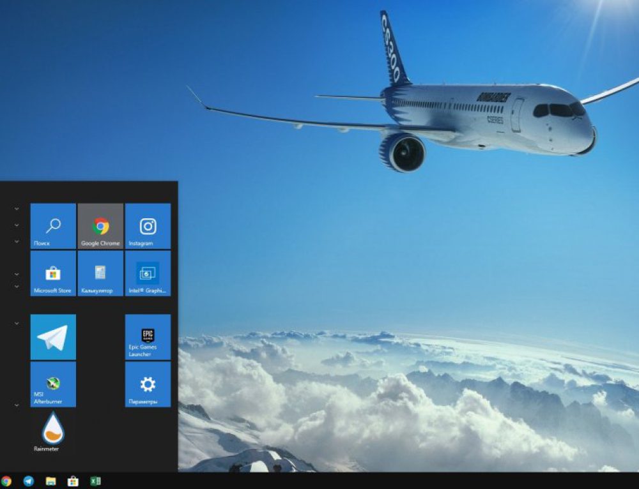This screenshot has width=639, height=489.
Task: Launch the Instagram app tile
Action: coord(147,227)
